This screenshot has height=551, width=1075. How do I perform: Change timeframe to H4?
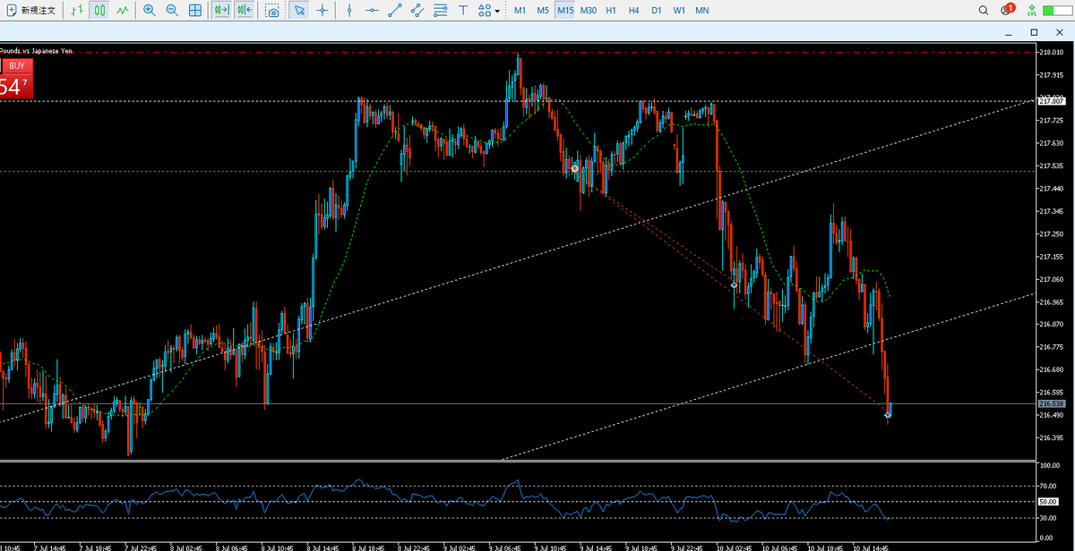coord(633,11)
